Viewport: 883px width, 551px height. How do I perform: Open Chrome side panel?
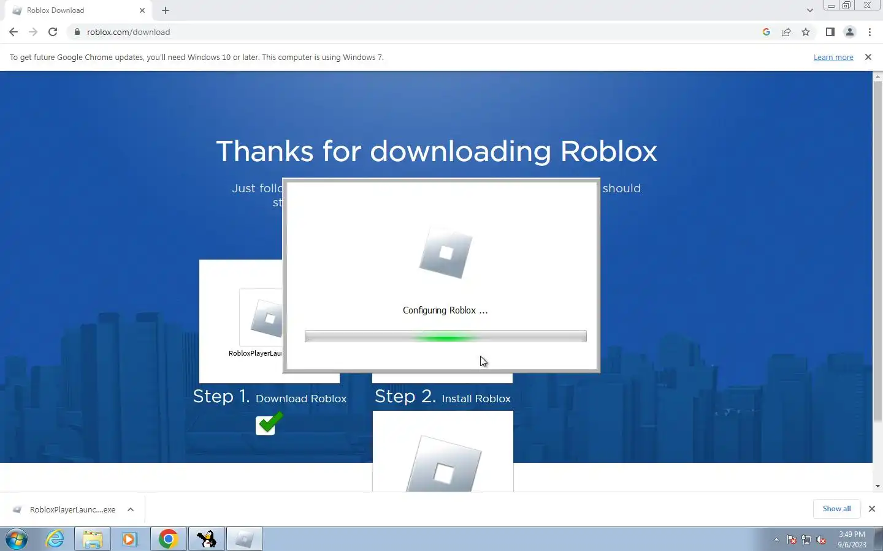[830, 32]
